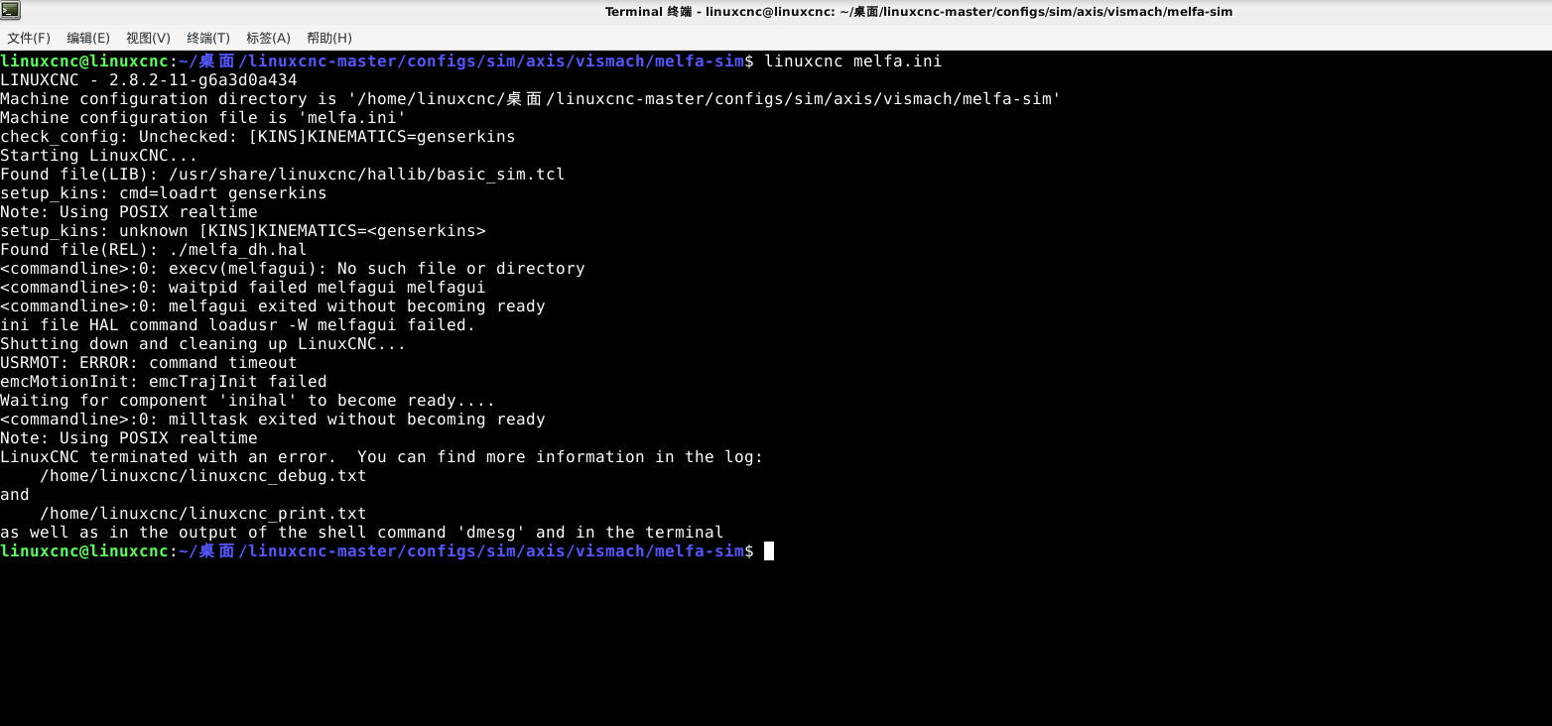
Task: Click the terminal icon in title bar
Action: pyautogui.click(x=10, y=11)
